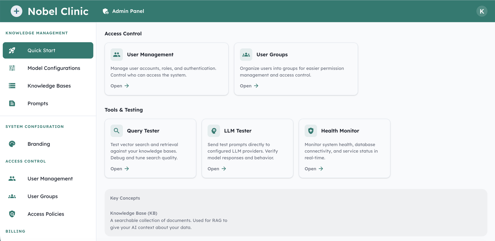This screenshot has width=495, height=241.
Task: Click the KNOWLEDGE MANAGEMENT sidebar header
Action: click(x=37, y=33)
